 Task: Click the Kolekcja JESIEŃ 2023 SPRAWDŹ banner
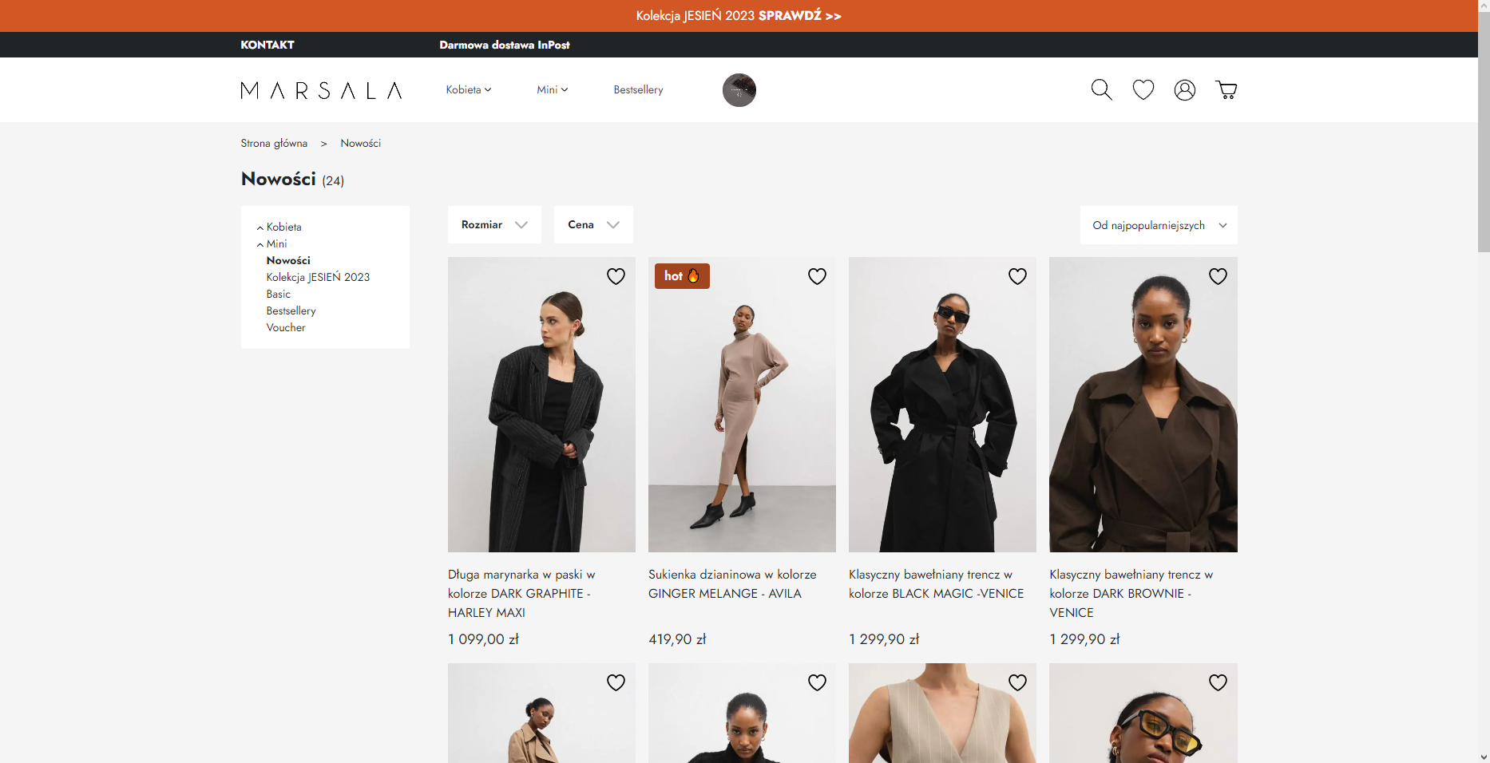[739, 16]
